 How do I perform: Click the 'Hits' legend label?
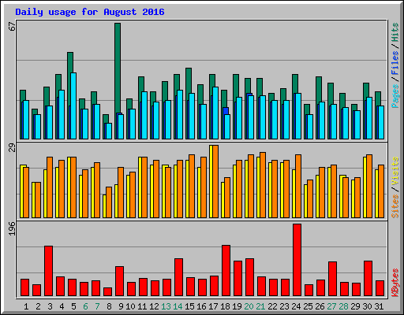pos(395,32)
